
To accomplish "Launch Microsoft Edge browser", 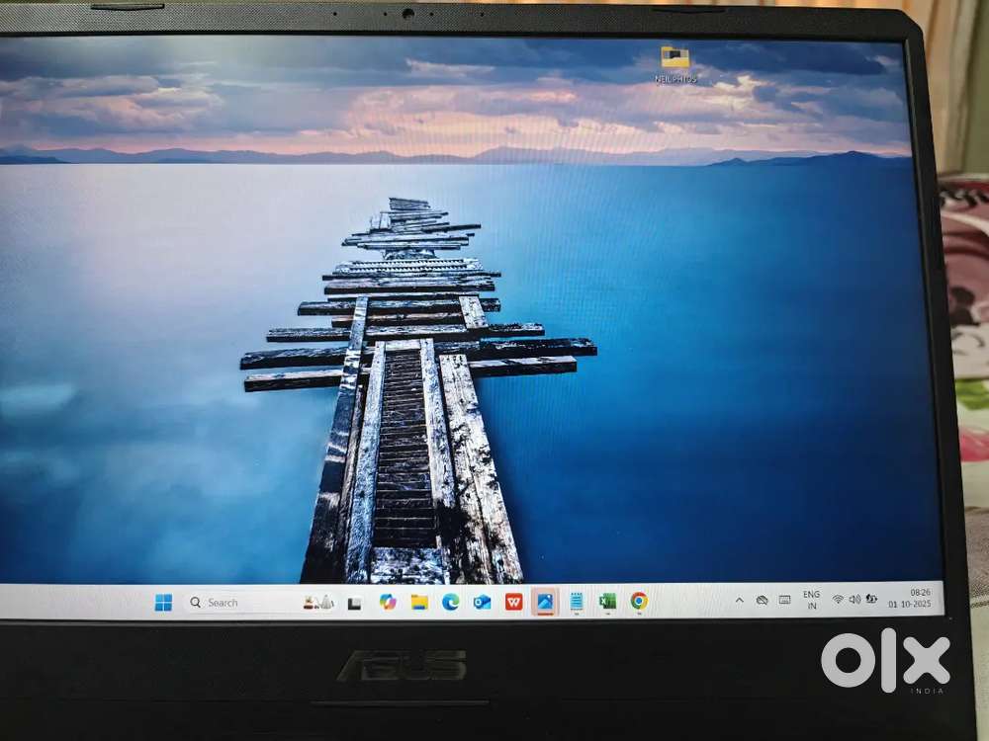I will (x=450, y=602).
